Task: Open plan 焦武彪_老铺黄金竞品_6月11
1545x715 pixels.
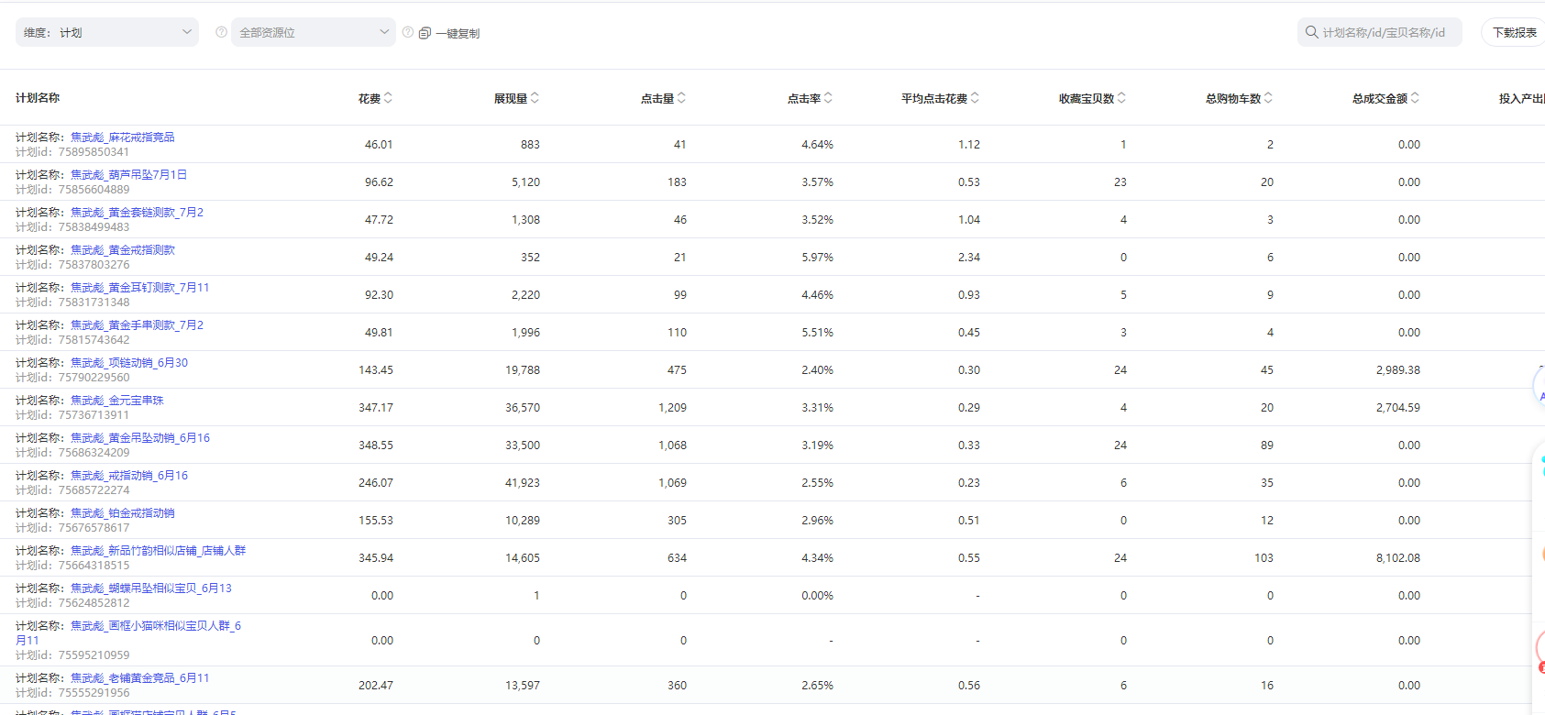Action: click(140, 678)
